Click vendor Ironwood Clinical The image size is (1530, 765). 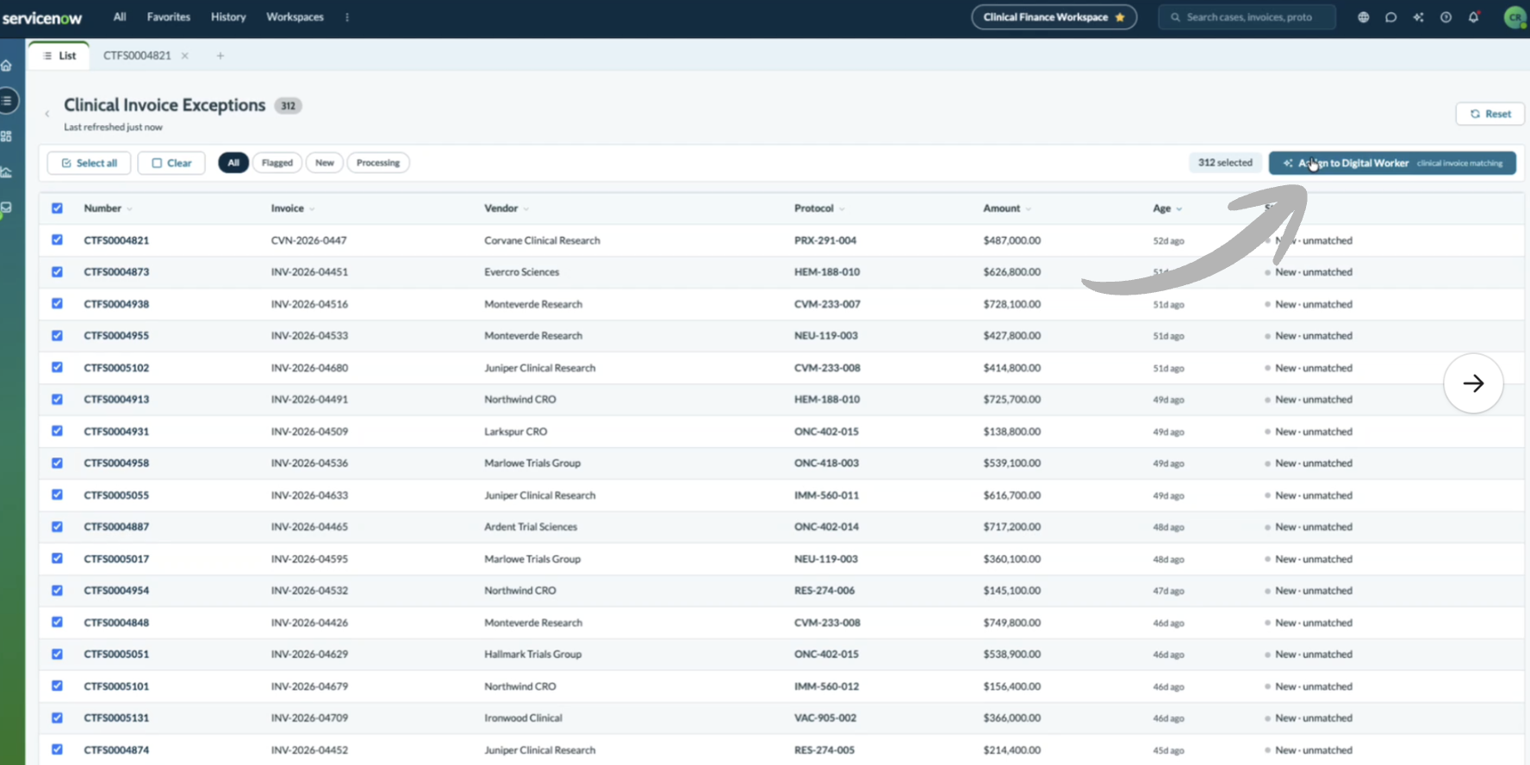point(523,718)
